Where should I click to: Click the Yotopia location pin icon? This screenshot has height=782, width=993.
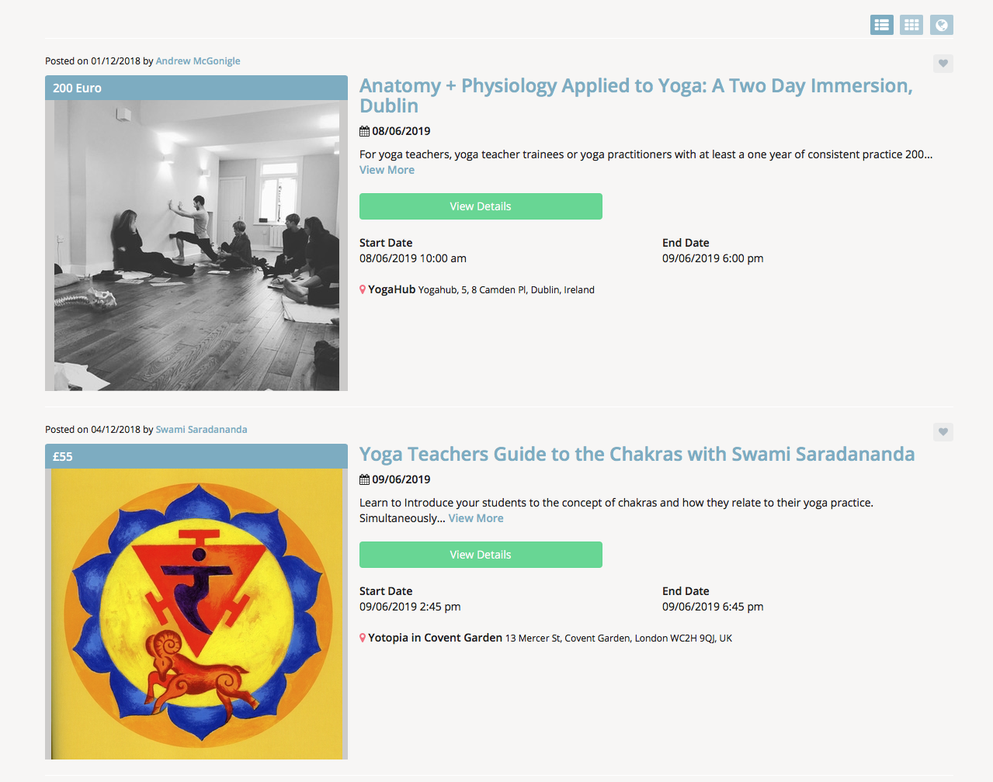pyautogui.click(x=363, y=638)
